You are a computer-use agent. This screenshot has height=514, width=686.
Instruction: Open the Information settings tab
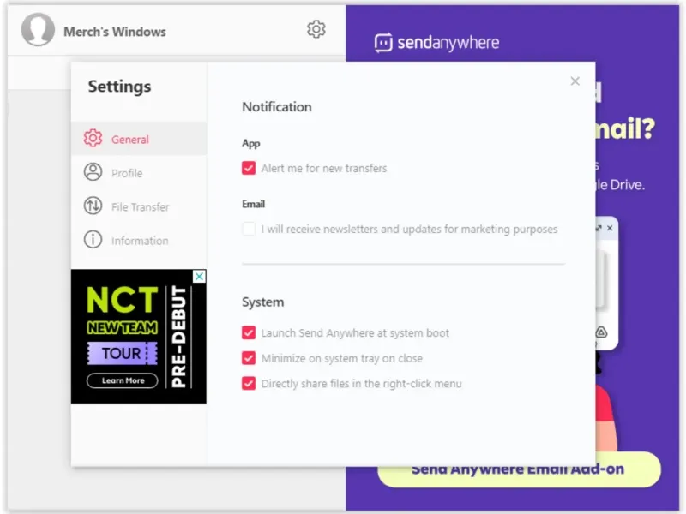139,240
